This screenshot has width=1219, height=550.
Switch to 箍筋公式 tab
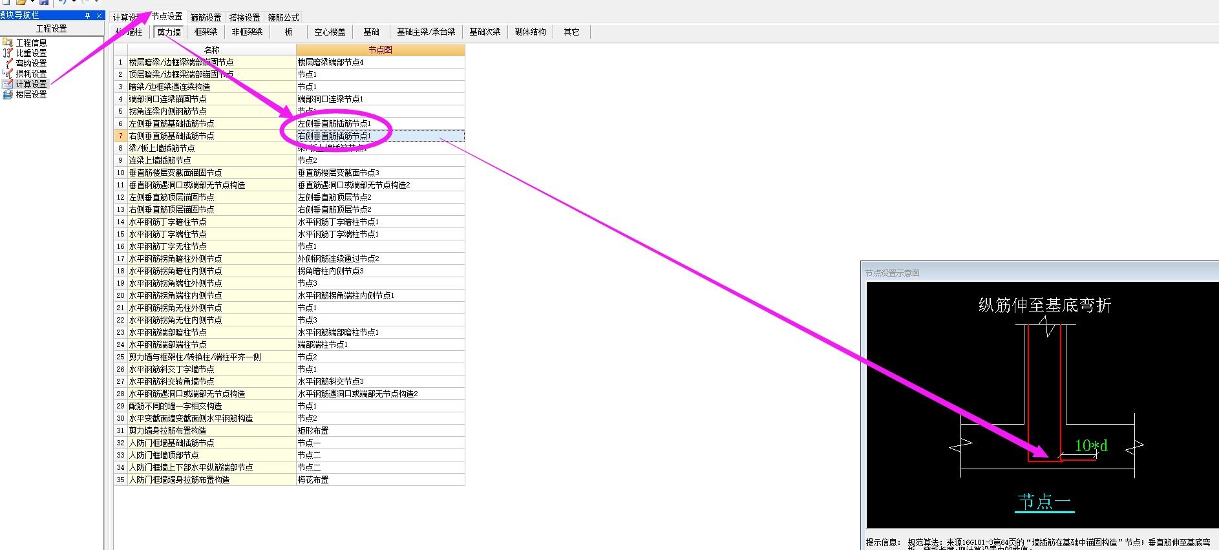pos(283,17)
